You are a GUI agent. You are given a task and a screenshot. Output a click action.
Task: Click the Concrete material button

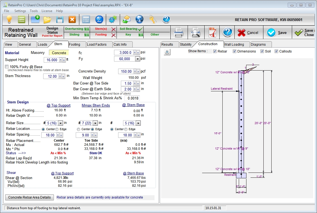[x=59, y=53]
